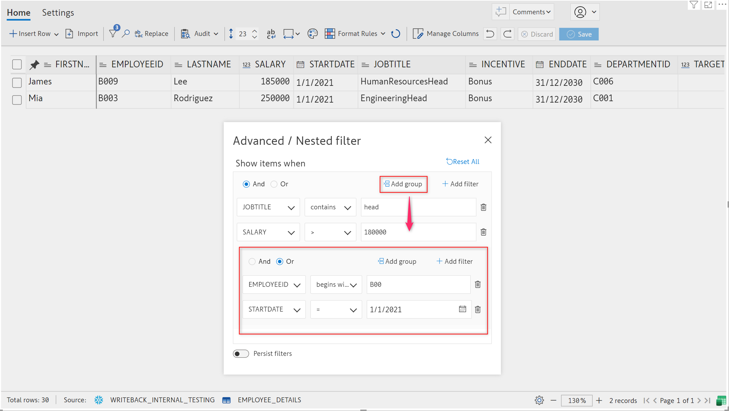This screenshot has width=729, height=411.
Task: Click the undo arrow icon
Action: tap(490, 34)
